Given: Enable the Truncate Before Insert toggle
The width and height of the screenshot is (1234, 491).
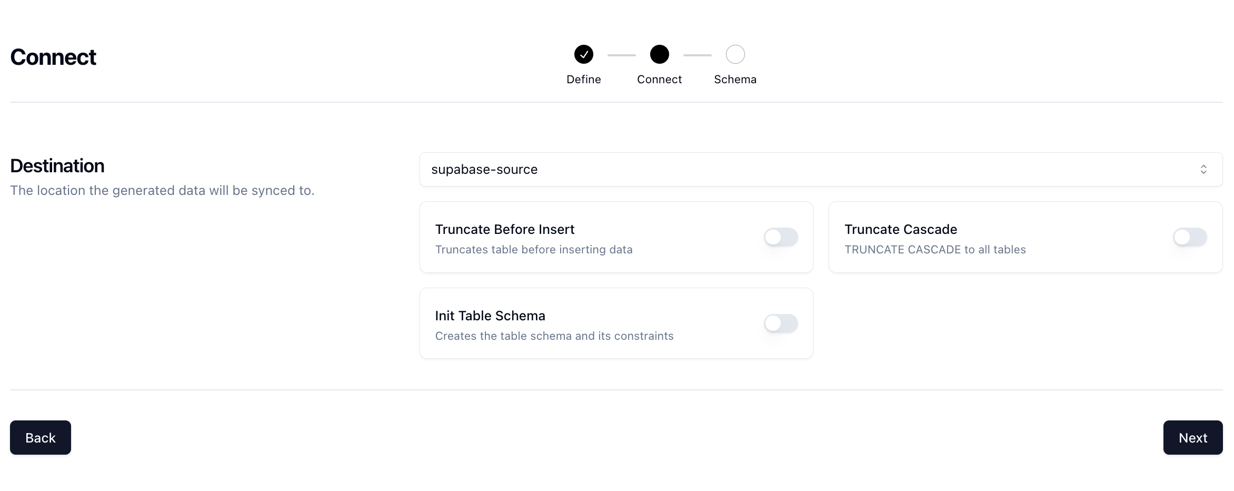Looking at the screenshot, I should (x=781, y=237).
